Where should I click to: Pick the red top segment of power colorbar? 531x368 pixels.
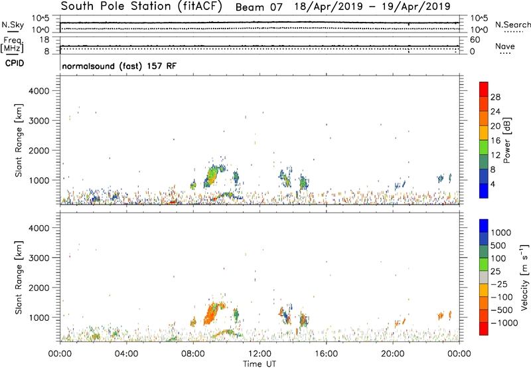coord(484,89)
